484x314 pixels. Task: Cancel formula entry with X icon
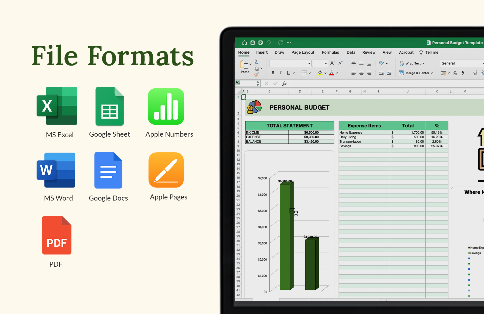pos(266,83)
